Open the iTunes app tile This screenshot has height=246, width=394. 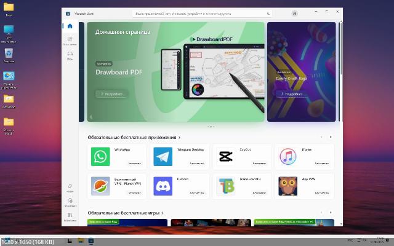point(304,157)
